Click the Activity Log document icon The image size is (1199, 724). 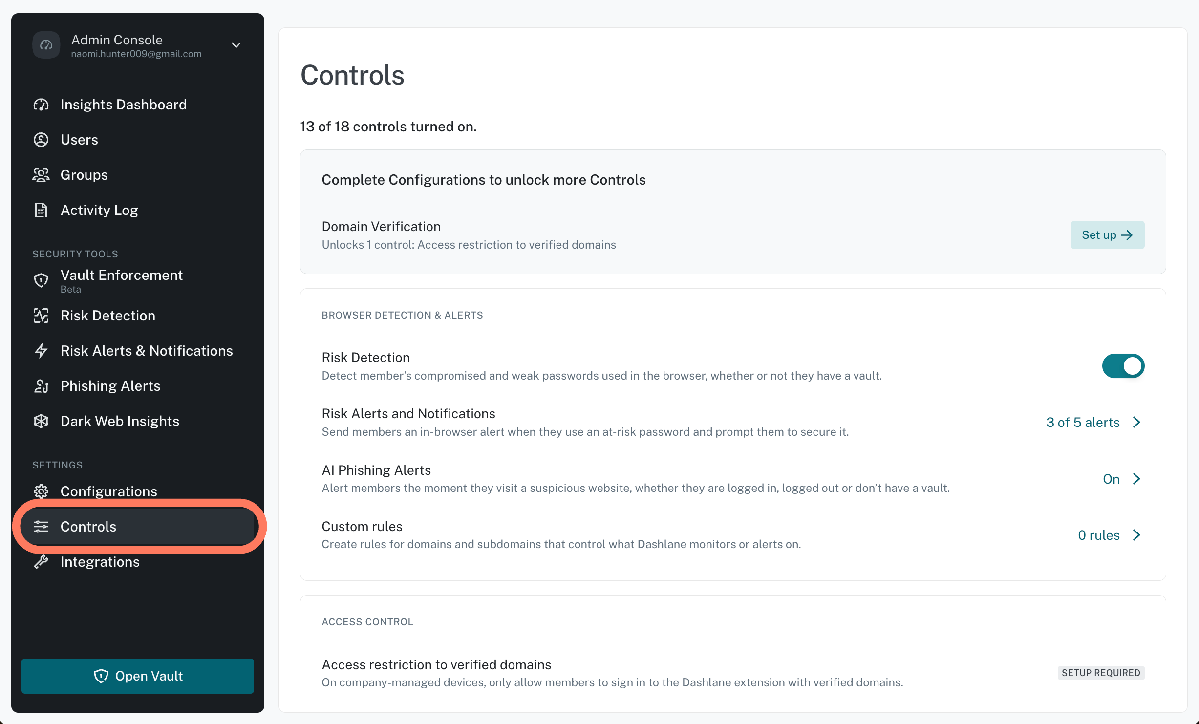point(41,210)
